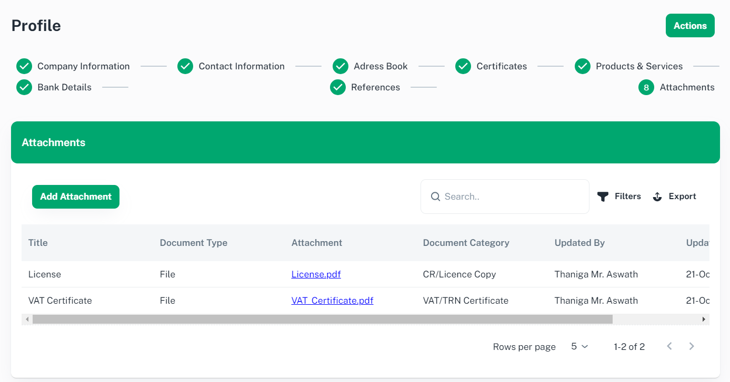Screen dimensions: 730x382
Task: Expand the rows per page dropdown
Action: [579, 346]
